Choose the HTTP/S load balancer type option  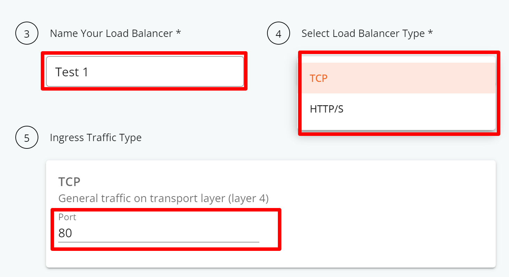pyautogui.click(x=398, y=109)
